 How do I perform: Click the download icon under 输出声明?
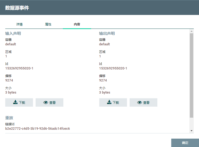click(109, 102)
